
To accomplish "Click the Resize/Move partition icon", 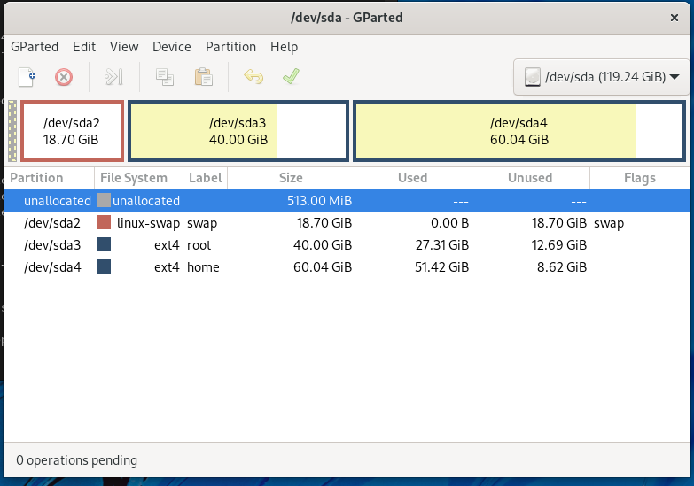I will click(x=113, y=77).
